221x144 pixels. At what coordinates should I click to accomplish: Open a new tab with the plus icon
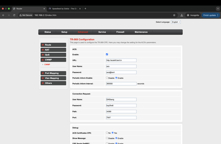coord(85,8)
